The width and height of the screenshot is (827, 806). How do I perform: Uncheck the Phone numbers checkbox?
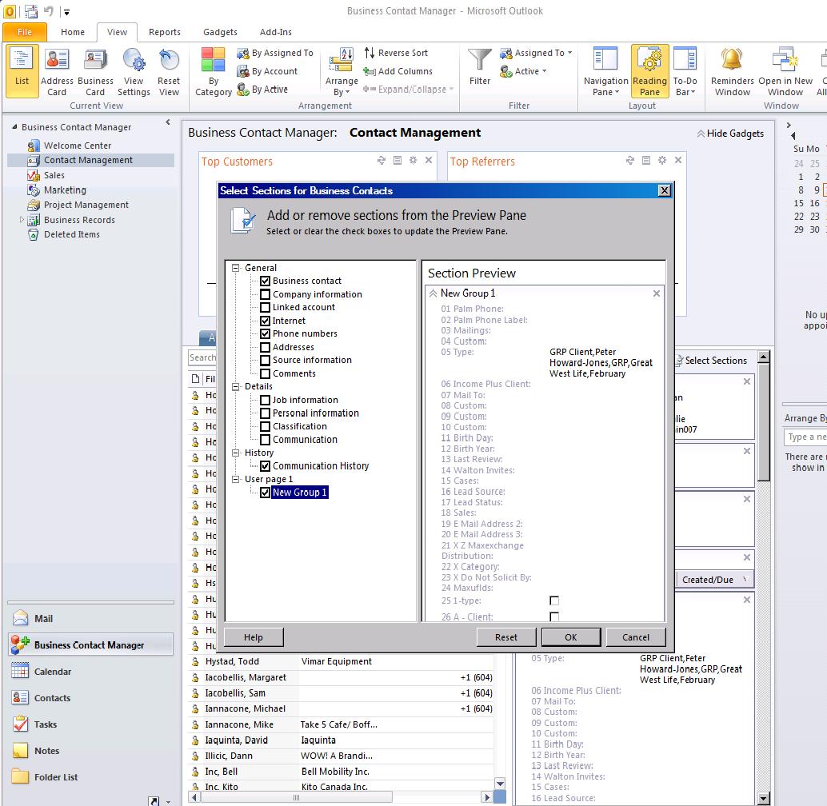[266, 333]
